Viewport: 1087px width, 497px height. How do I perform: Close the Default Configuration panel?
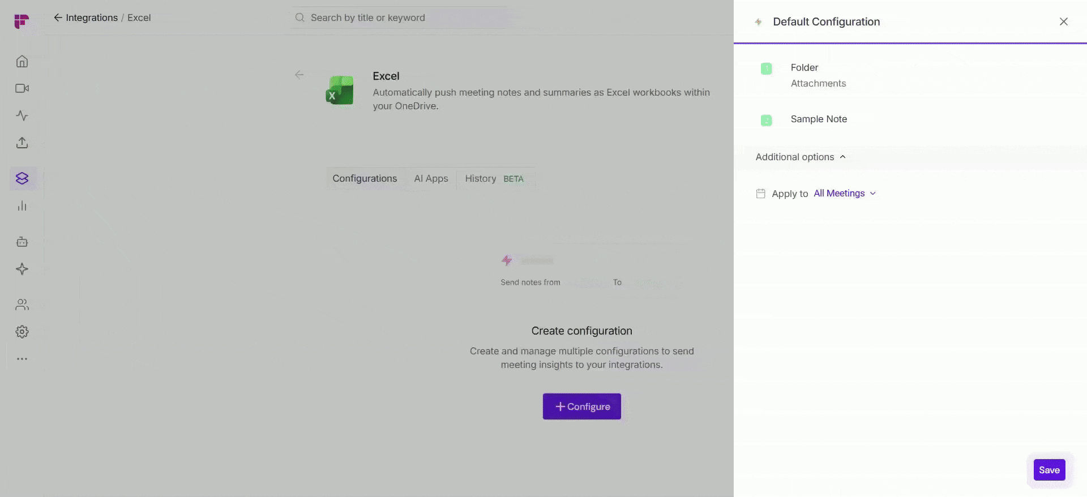point(1064,22)
